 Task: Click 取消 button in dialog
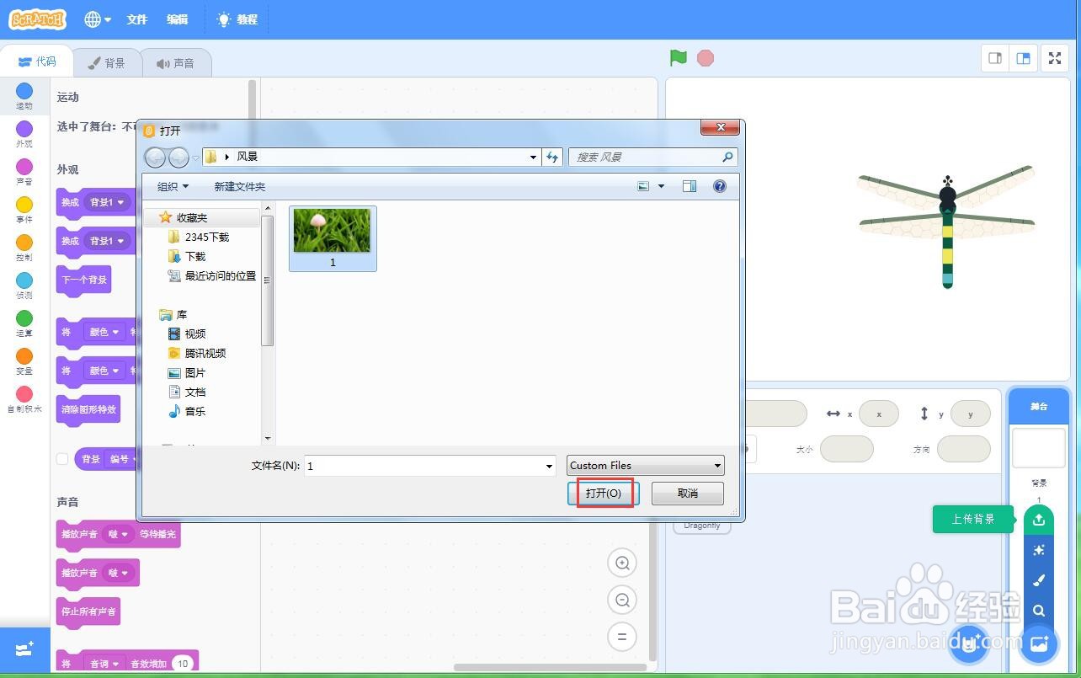click(x=688, y=493)
